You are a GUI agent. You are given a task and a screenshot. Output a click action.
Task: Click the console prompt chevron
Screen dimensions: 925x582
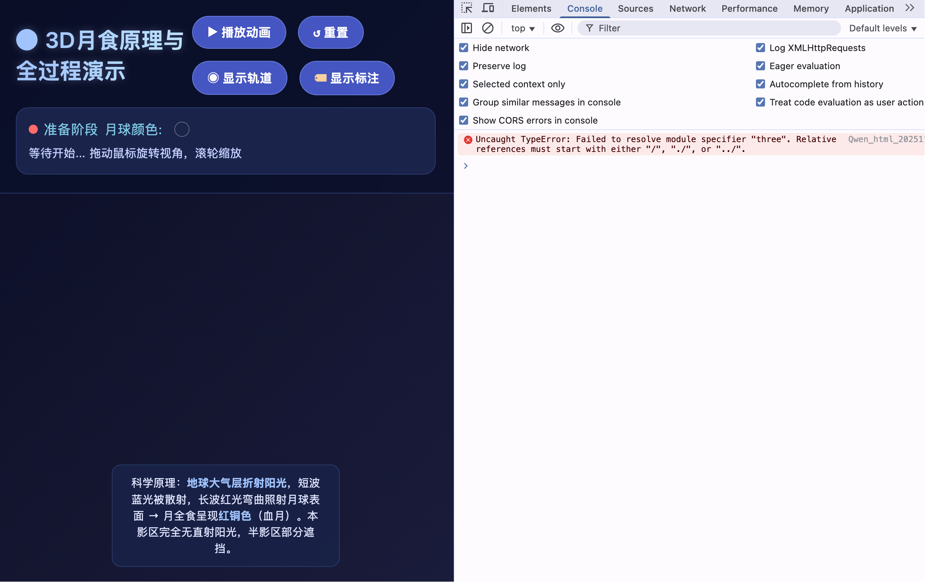click(x=466, y=166)
